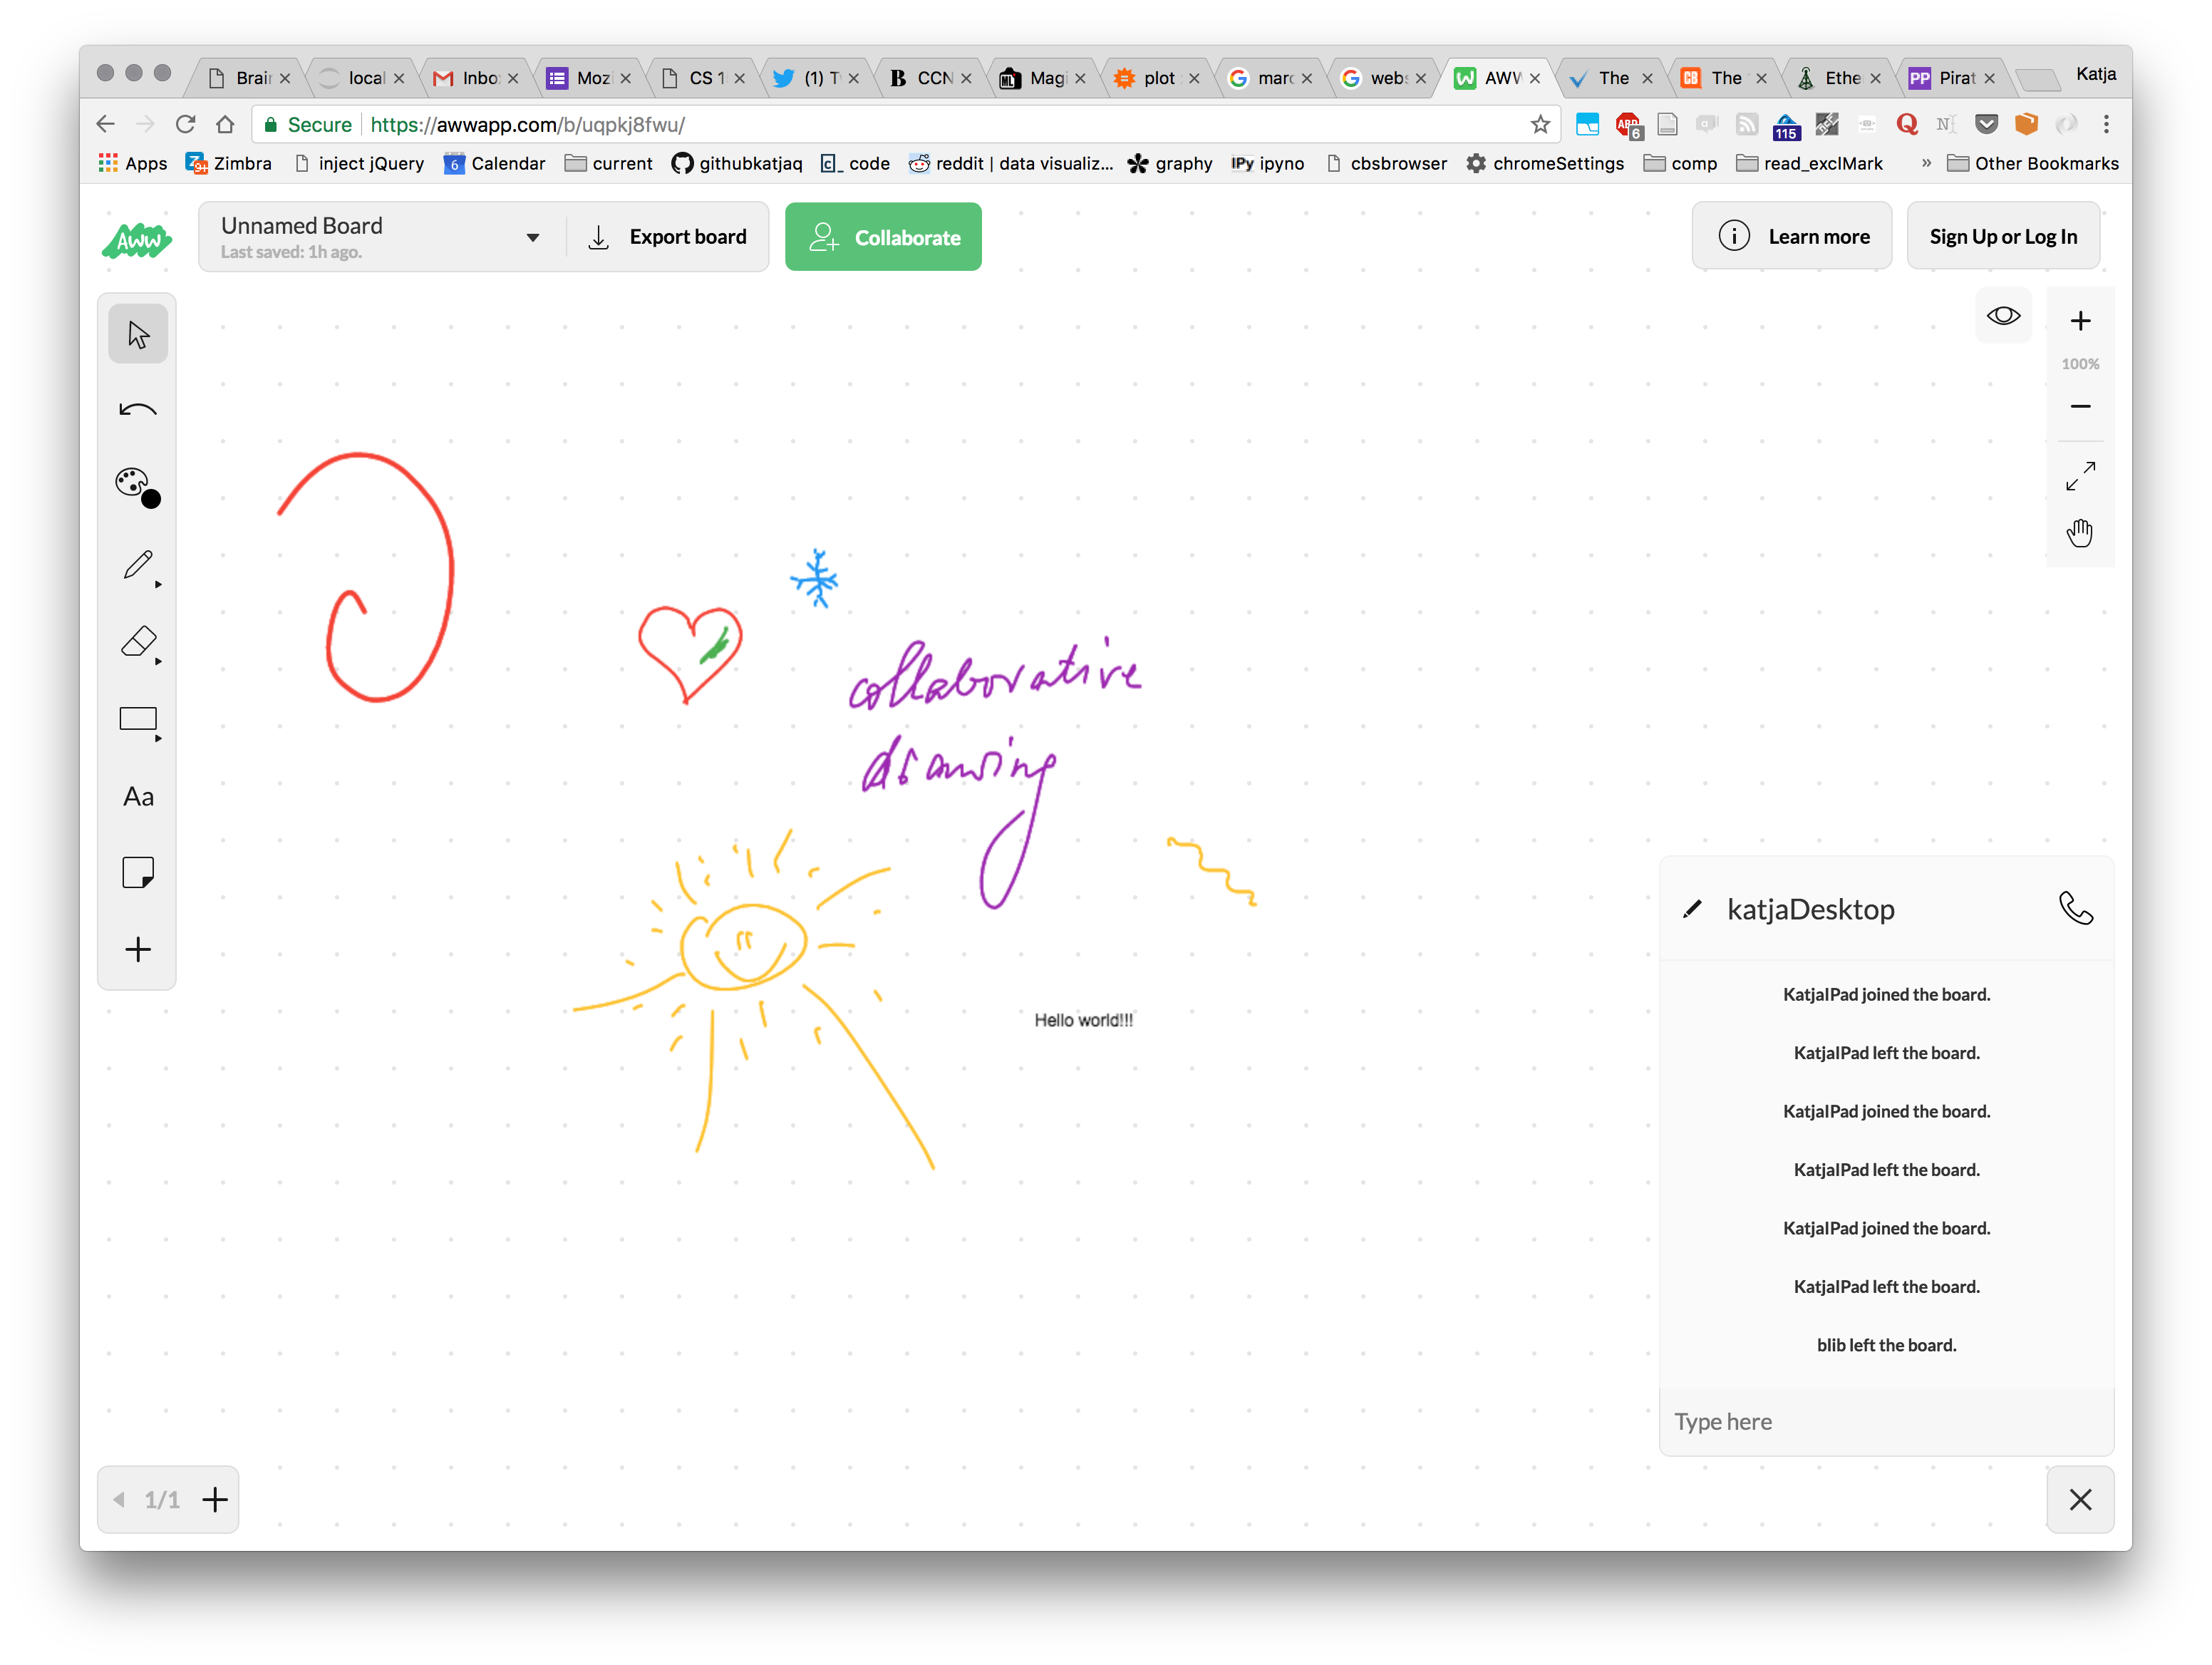Click the Hello world!!! text on canvas
The image size is (2212, 1665).
point(1083,1020)
